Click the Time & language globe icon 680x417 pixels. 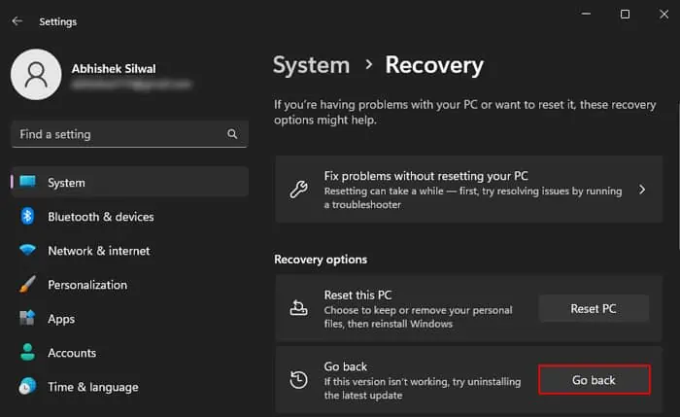[x=28, y=387]
